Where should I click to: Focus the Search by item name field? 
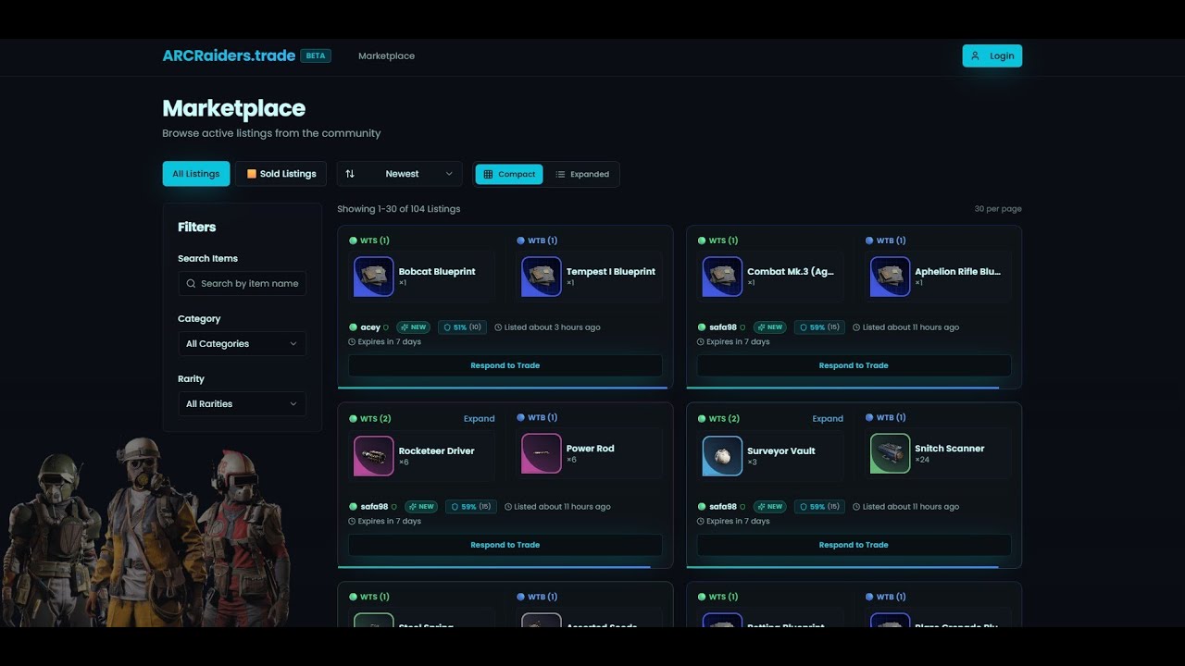click(242, 284)
